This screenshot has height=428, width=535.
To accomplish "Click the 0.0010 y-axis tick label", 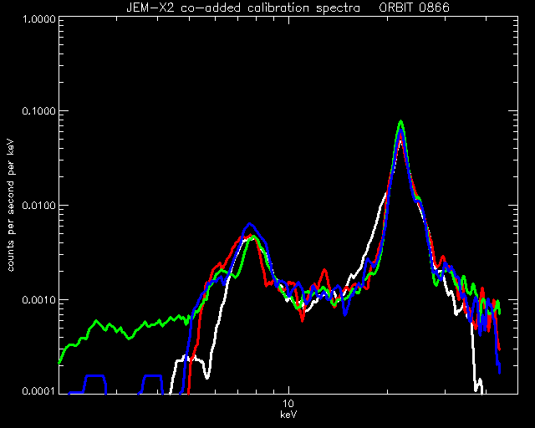I will (38, 299).
